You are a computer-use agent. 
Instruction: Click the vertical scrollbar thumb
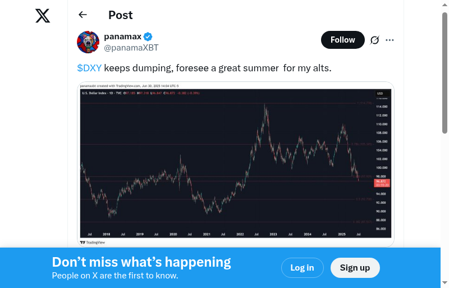(445, 73)
